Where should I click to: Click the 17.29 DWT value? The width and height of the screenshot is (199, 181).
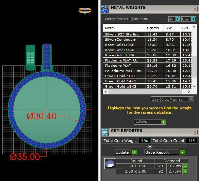(171, 60)
